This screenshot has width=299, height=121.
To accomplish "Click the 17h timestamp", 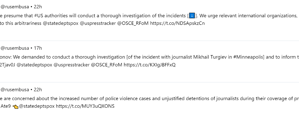I will coord(38,48).
